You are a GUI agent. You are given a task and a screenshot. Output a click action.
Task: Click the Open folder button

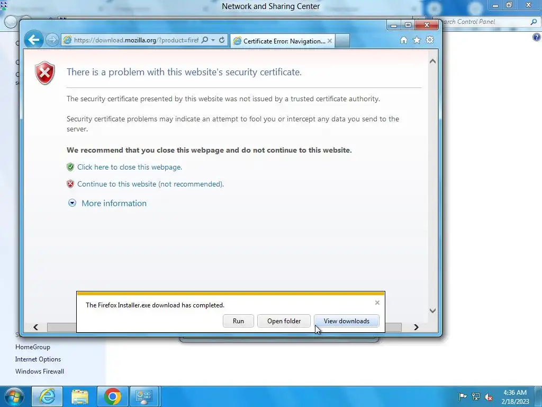284,321
